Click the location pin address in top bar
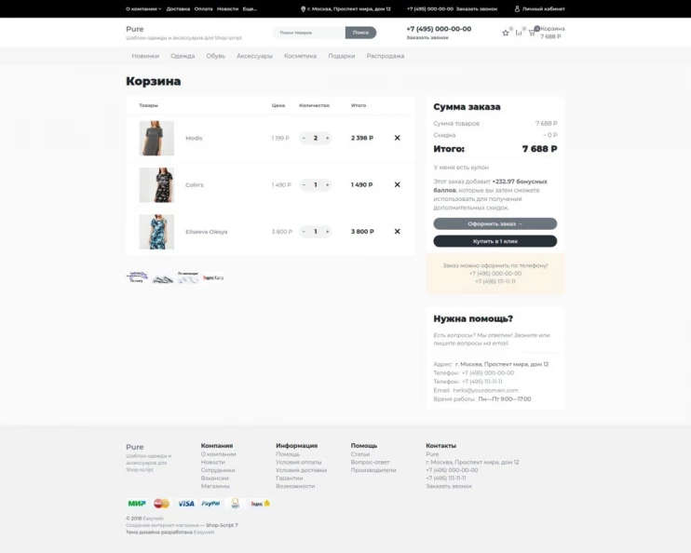691x553 pixels. pos(345,8)
